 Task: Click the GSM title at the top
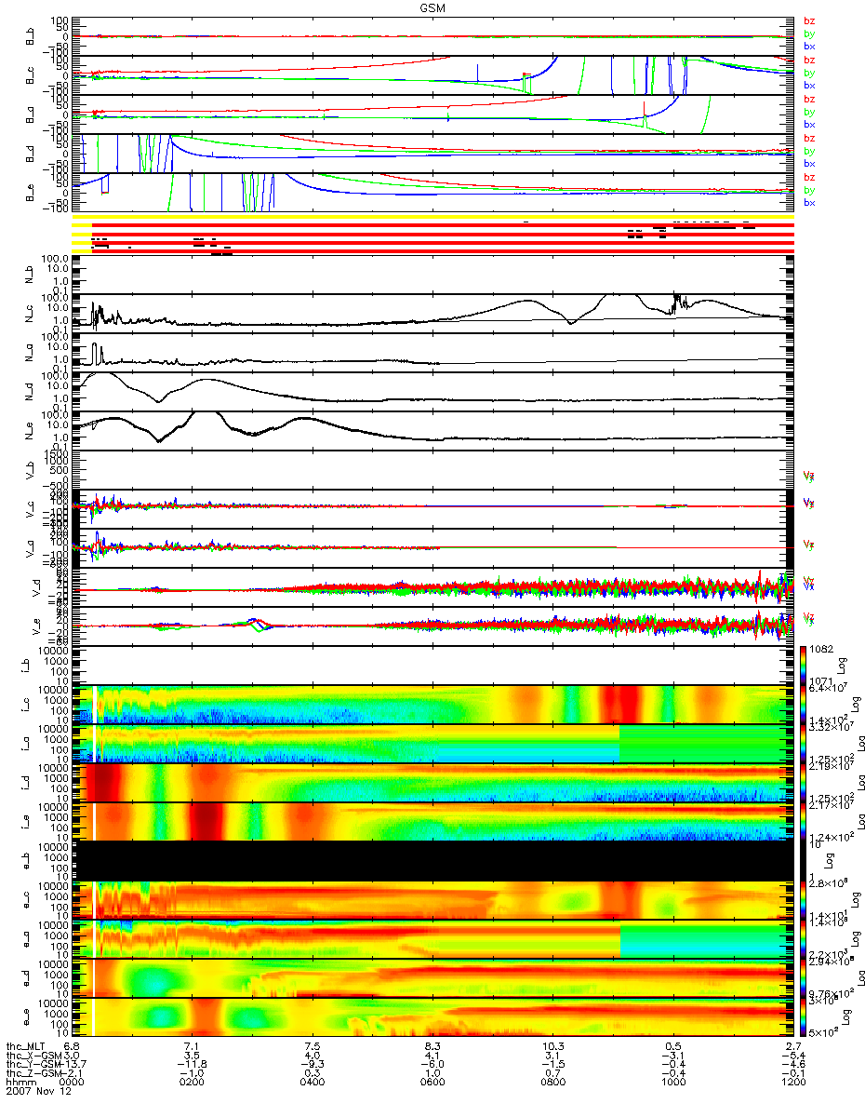point(432,7)
